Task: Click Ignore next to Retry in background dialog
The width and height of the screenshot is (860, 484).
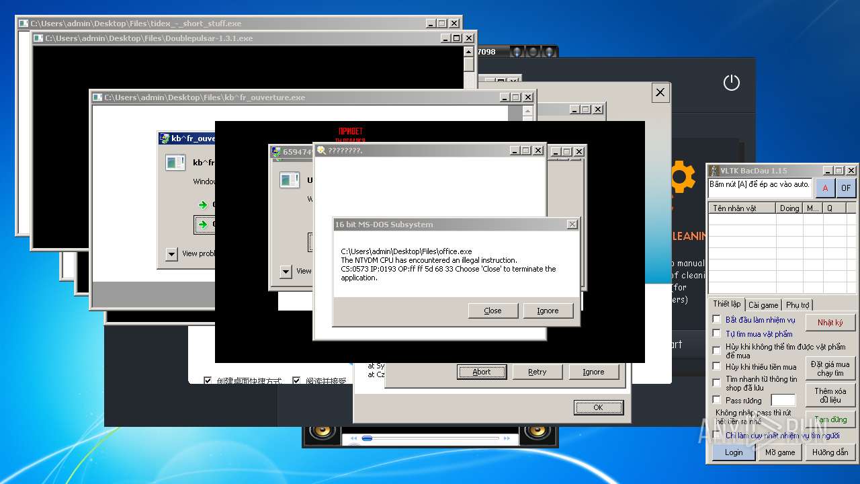Action: tap(593, 372)
